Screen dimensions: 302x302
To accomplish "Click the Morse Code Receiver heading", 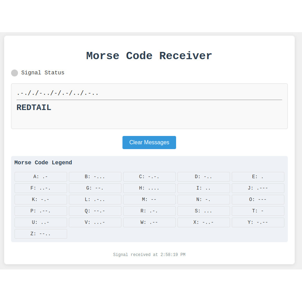I will tap(149, 56).
